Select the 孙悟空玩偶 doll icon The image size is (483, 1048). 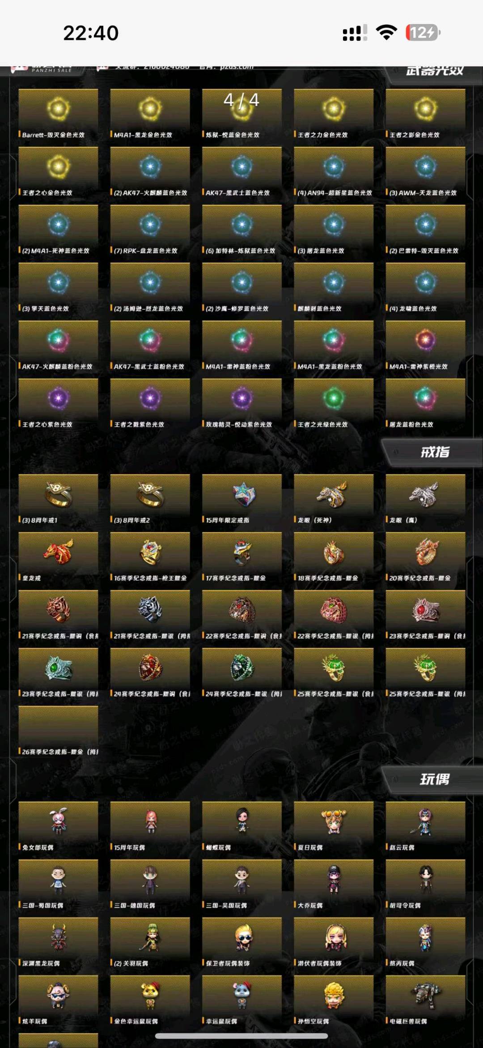334,995
